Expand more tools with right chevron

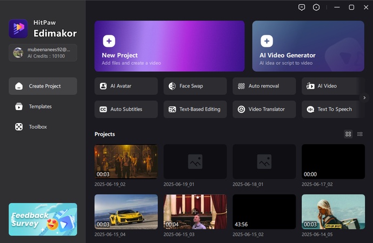pos(364,98)
